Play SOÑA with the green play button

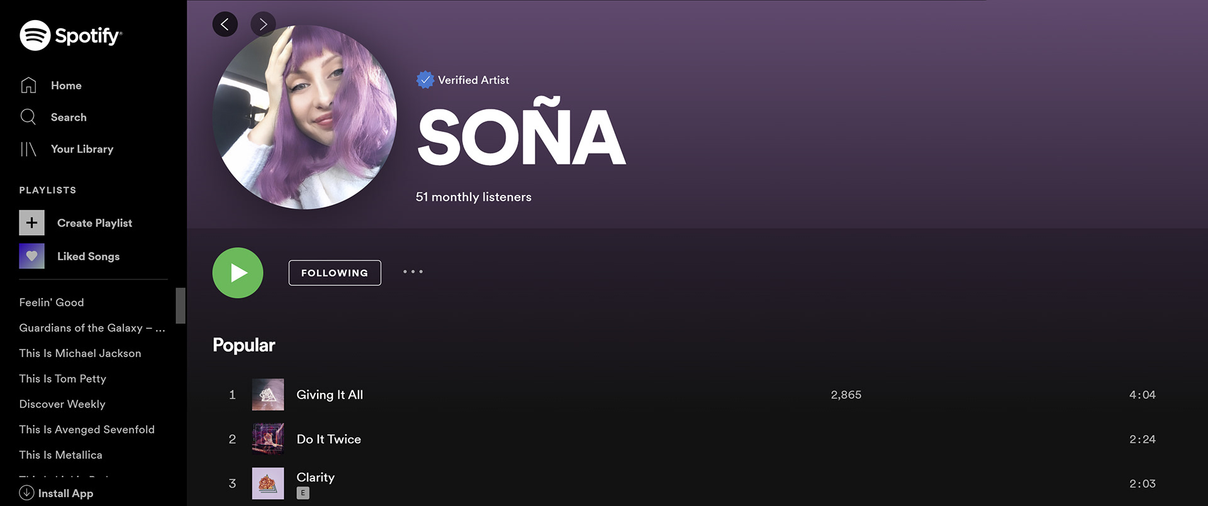tap(238, 273)
